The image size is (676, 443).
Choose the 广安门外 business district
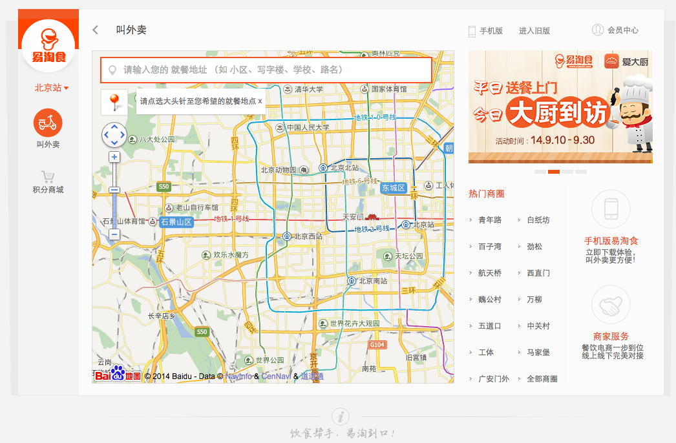pyautogui.click(x=494, y=379)
